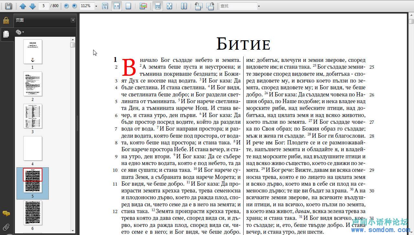414x235 pixels.
Task: Select page 5 thumbnail
Action: [33, 181]
